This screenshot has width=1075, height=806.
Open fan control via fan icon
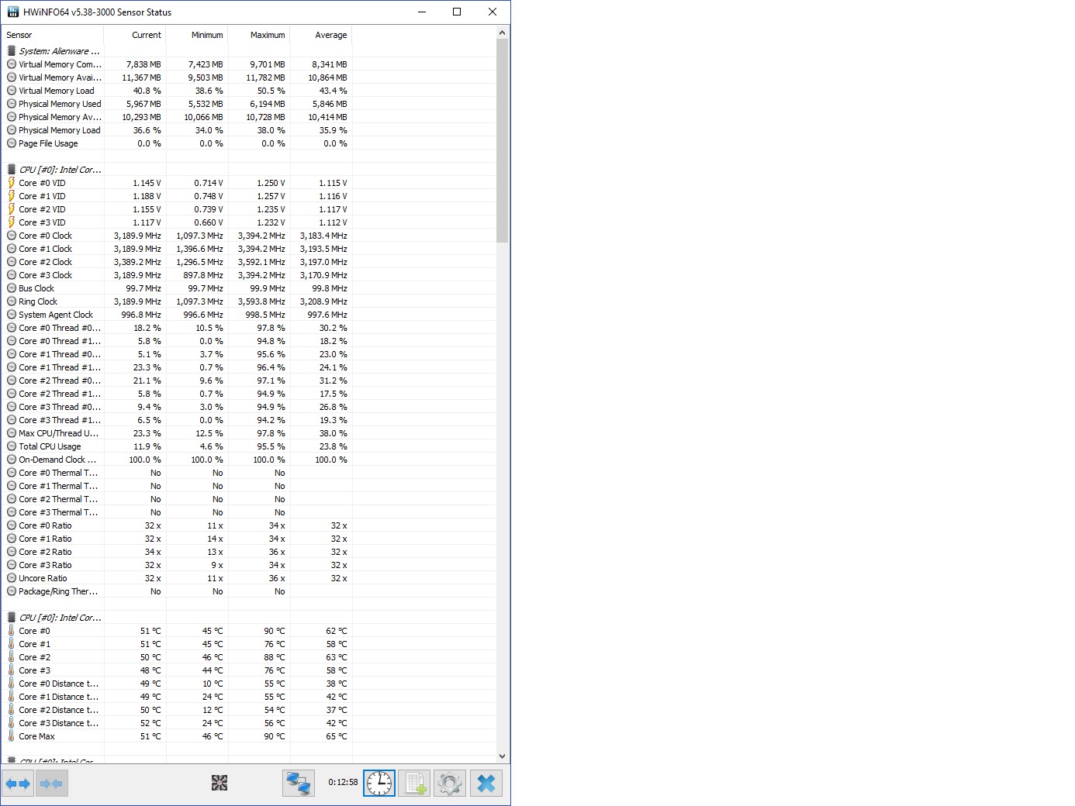[x=219, y=784]
